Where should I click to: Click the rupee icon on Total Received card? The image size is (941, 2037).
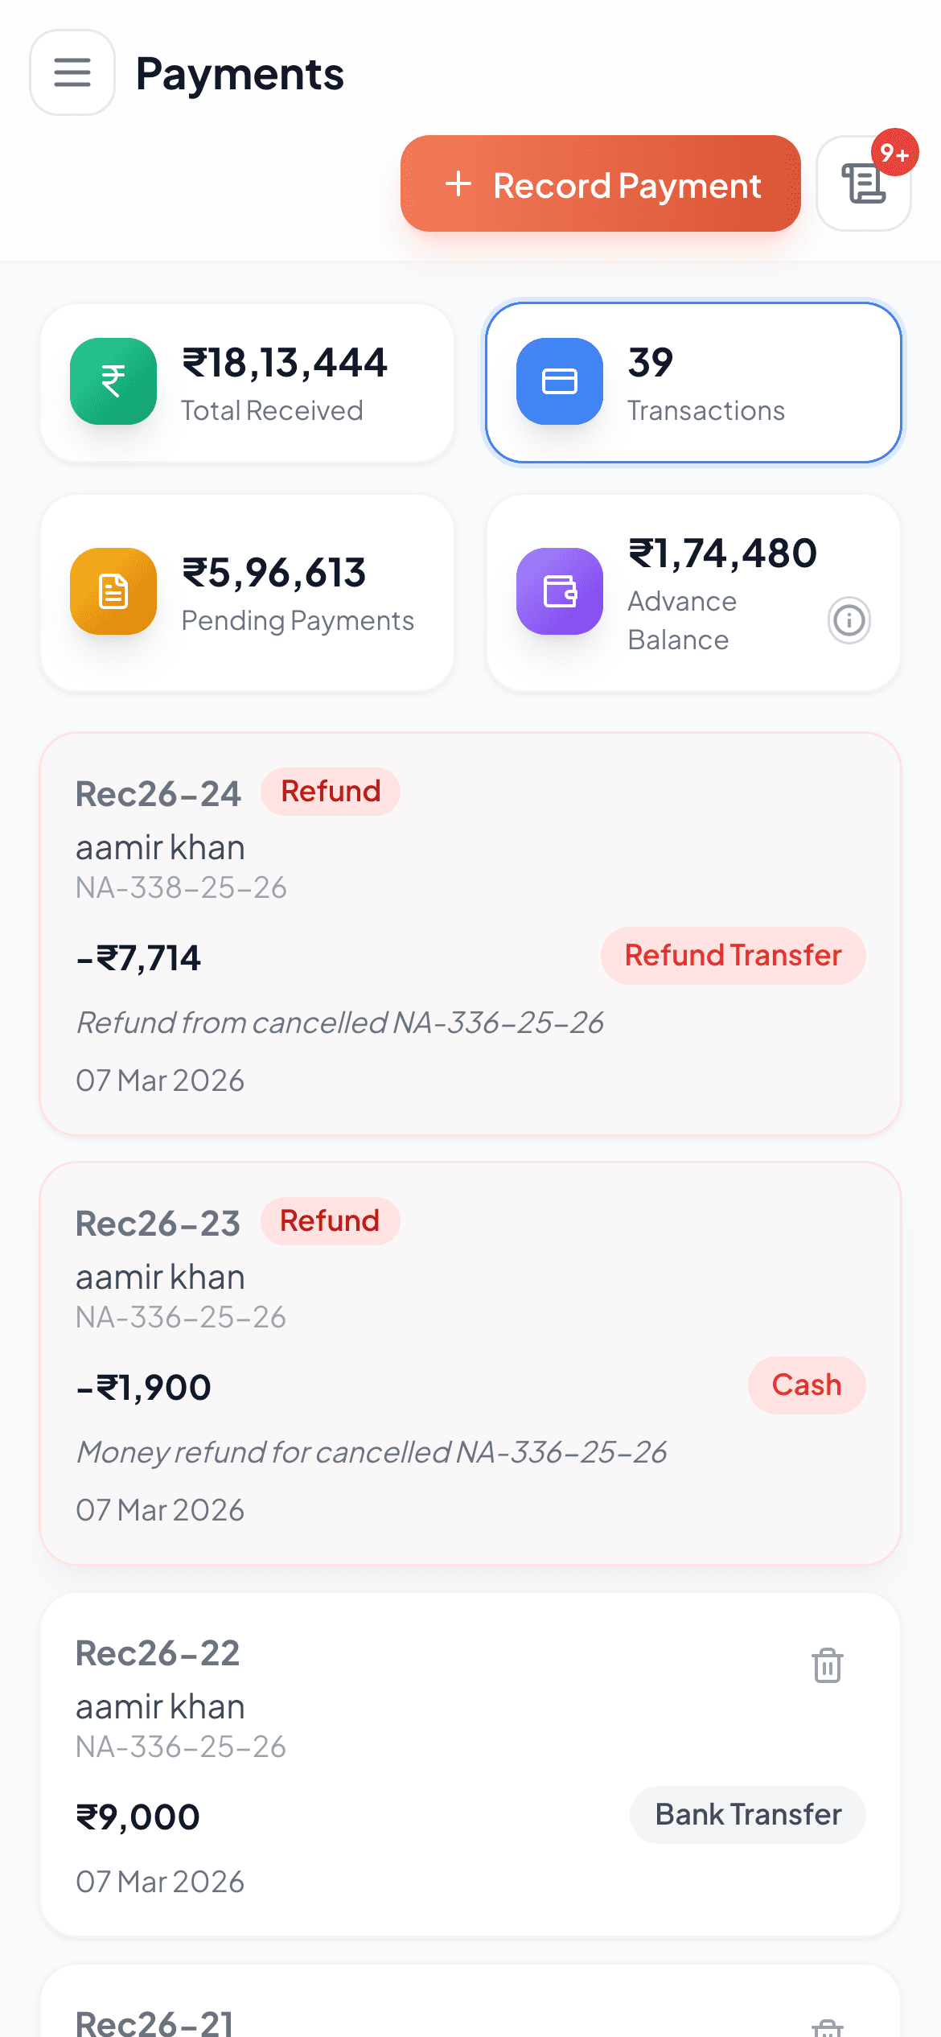pyautogui.click(x=113, y=381)
